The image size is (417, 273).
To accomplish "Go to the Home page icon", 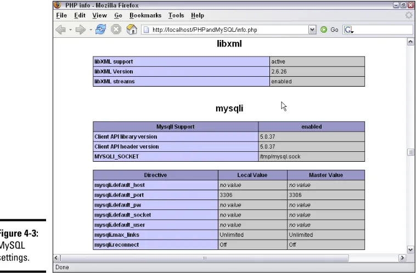I will 131,29.
